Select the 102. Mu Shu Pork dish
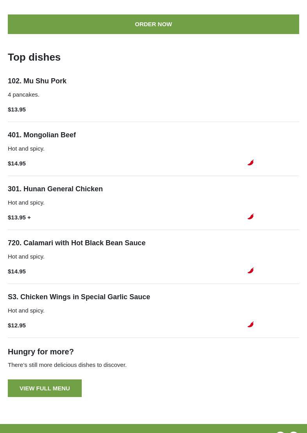Viewport: 307px width, 433px height. tap(37, 81)
